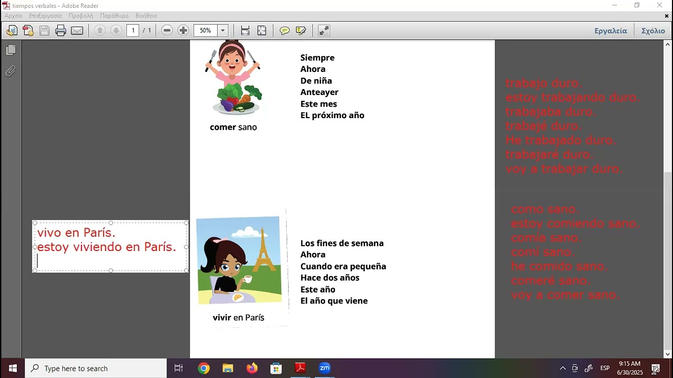Open the zoom level dropdown arrow
673x378 pixels.
222,30
